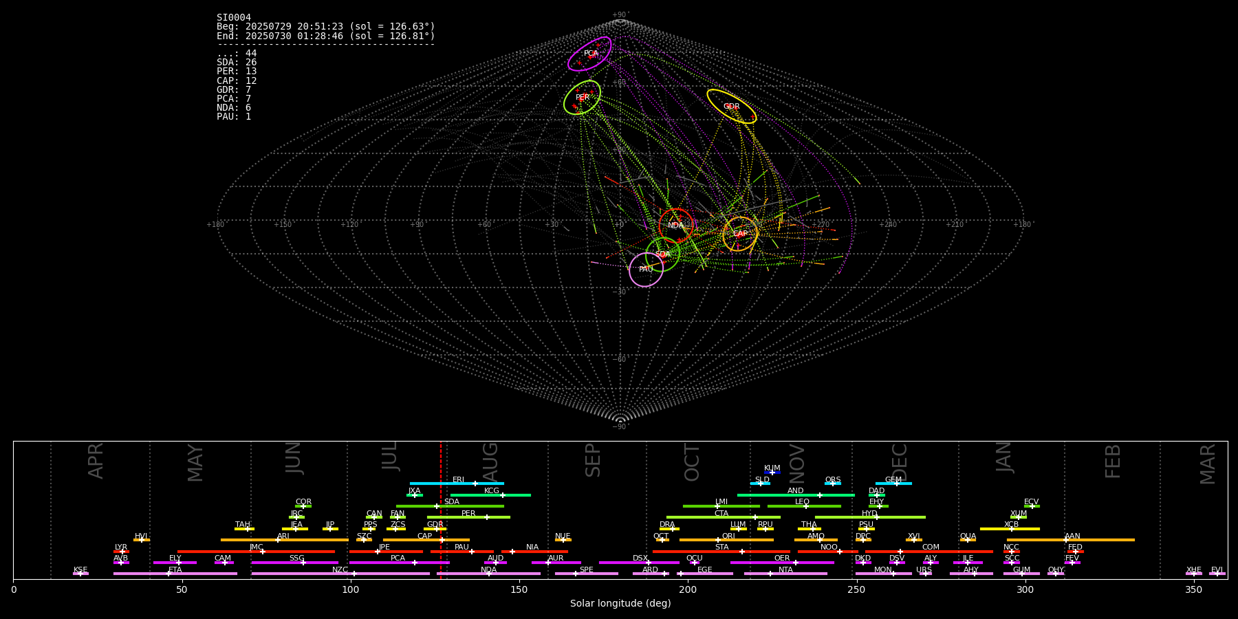
Task: Click the GEM shower bar in timeline
Action: pyautogui.click(x=893, y=484)
